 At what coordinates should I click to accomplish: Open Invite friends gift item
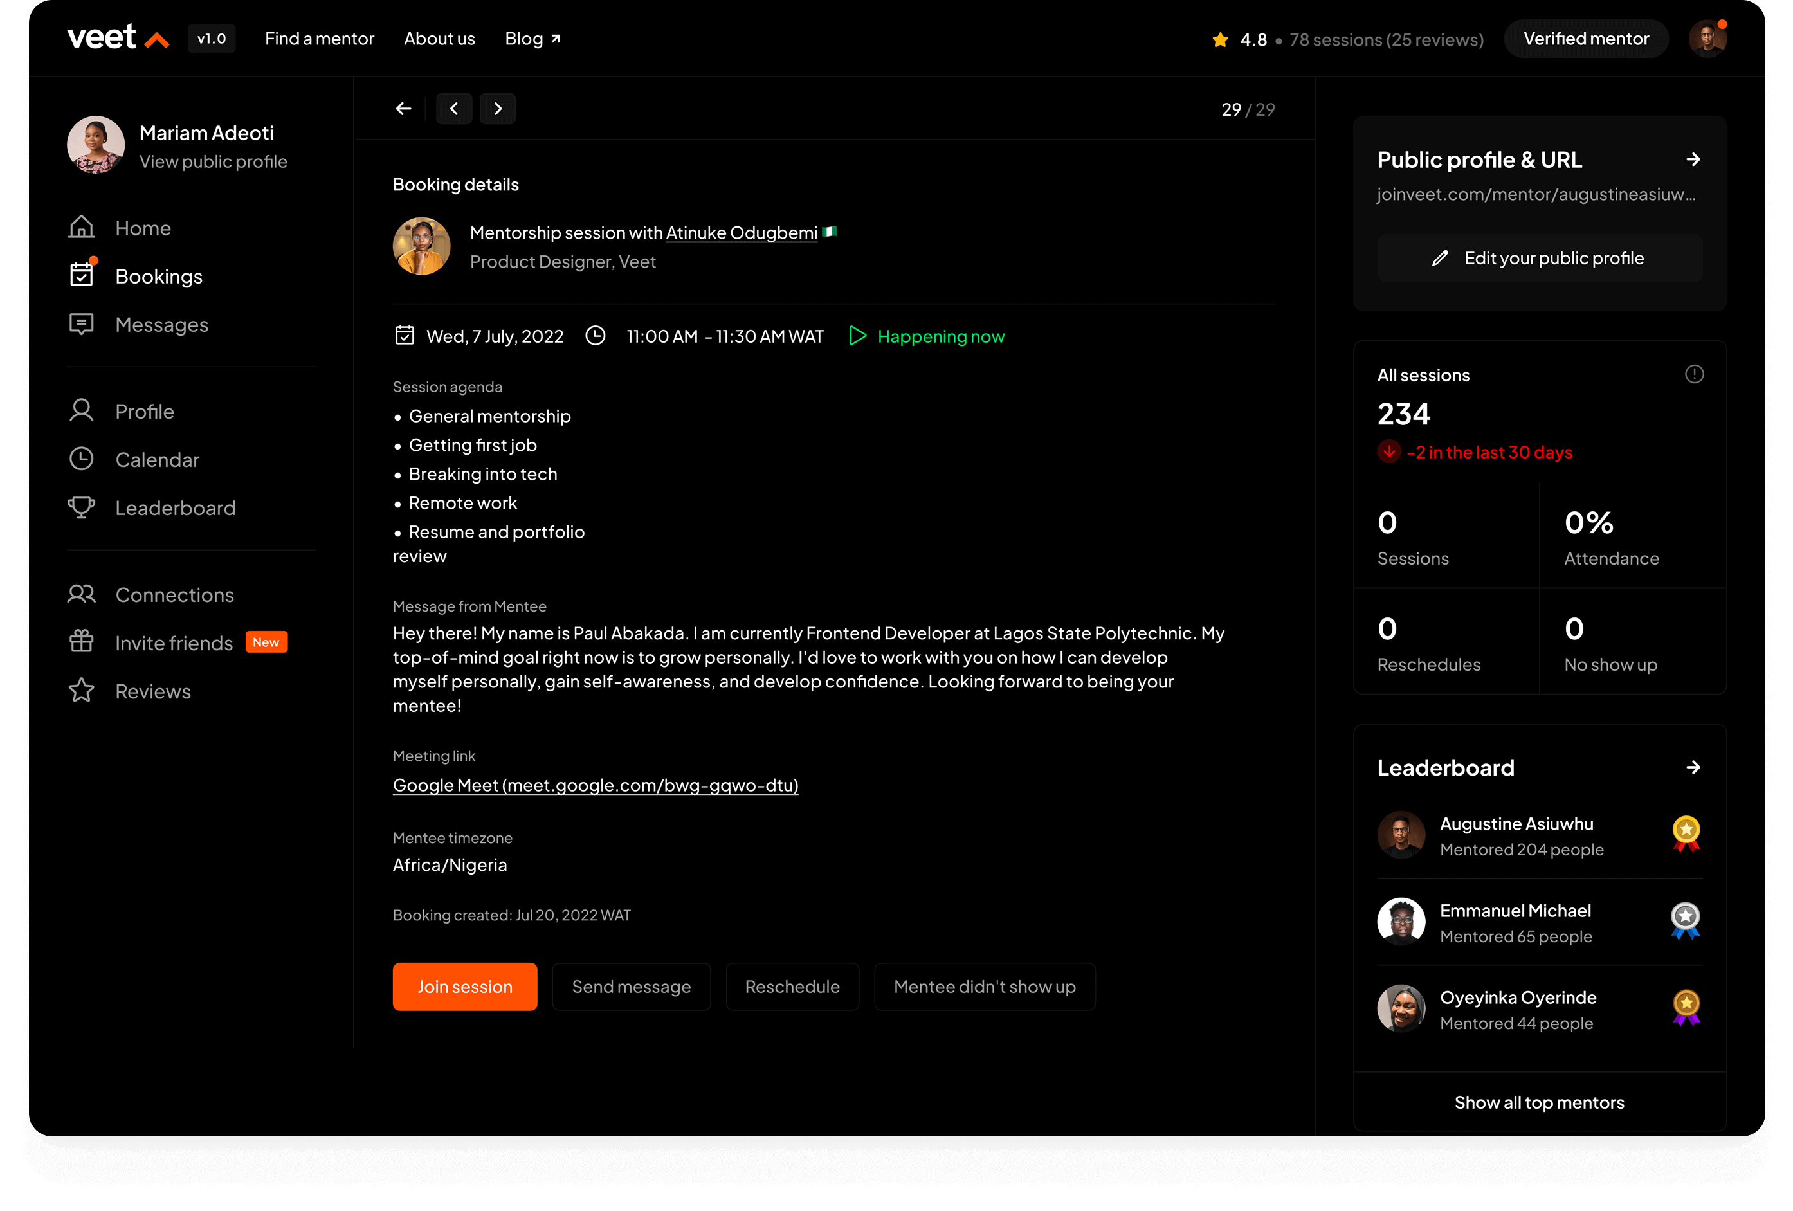[174, 643]
